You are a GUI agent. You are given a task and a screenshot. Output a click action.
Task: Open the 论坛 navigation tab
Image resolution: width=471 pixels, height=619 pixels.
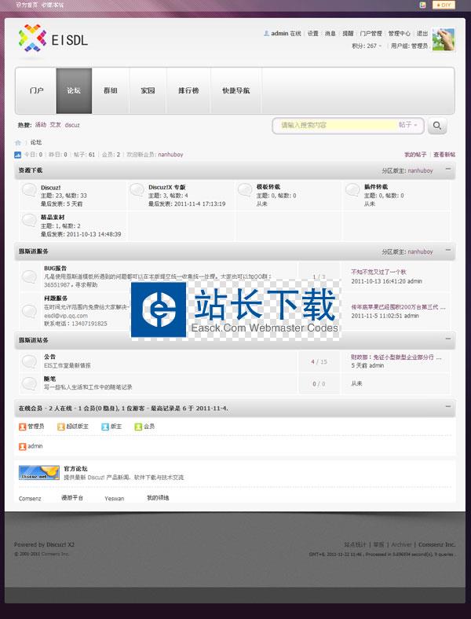click(x=74, y=91)
